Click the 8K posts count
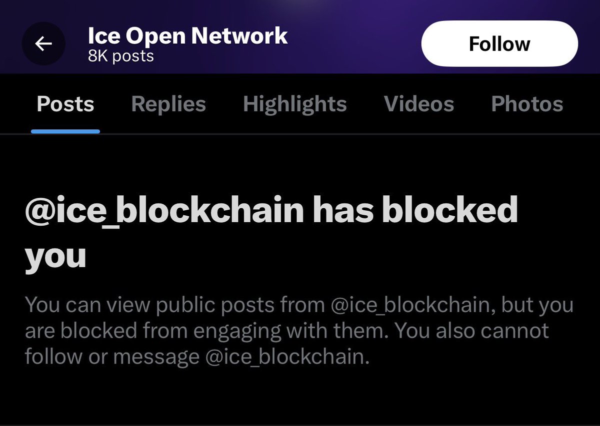The height and width of the screenshot is (426, 600). point(120,56)
